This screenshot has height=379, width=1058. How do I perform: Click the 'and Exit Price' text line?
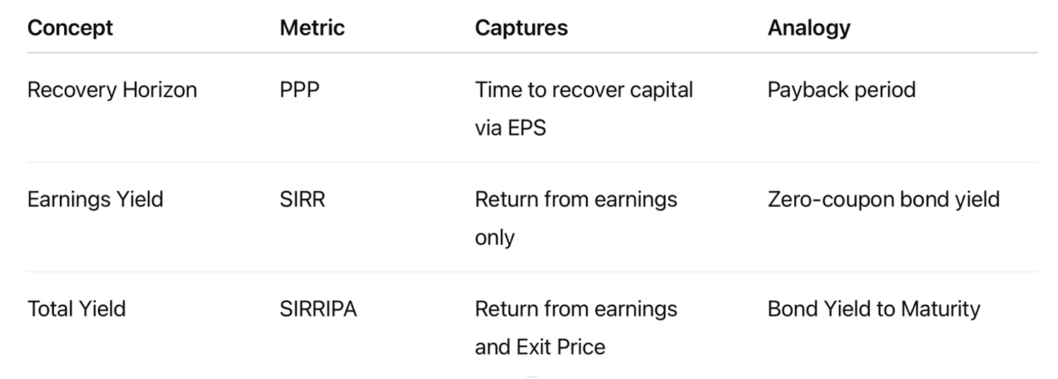click(540, 347)
